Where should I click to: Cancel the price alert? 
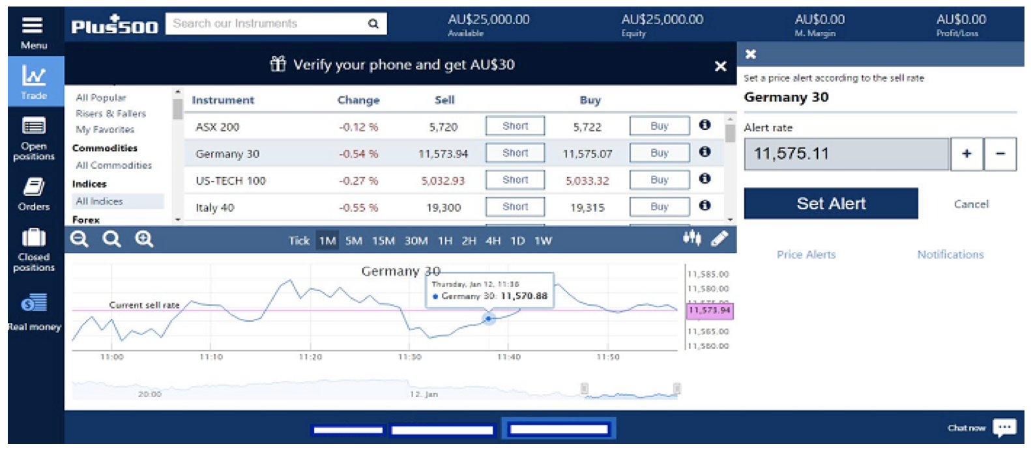pos(971,204)
